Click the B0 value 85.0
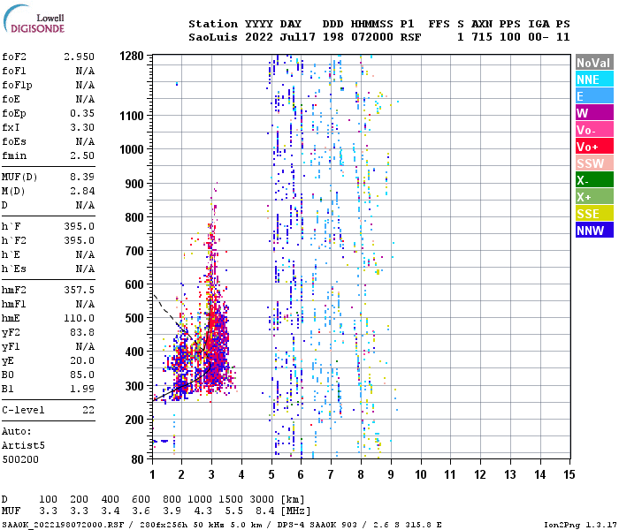Image resolution: width=619 pixels, height=530 pixels. click(x=82, y=375)
